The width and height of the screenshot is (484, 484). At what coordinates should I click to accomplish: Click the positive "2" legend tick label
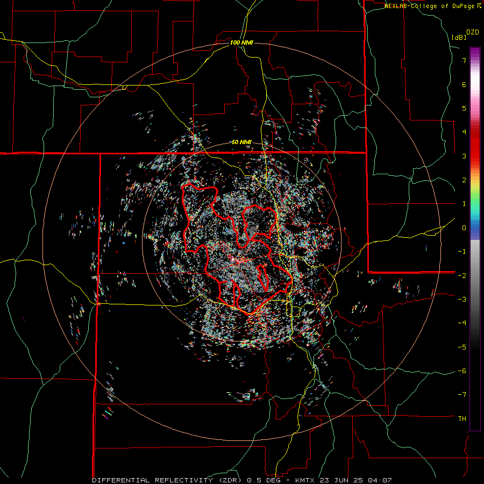(464, 180)
